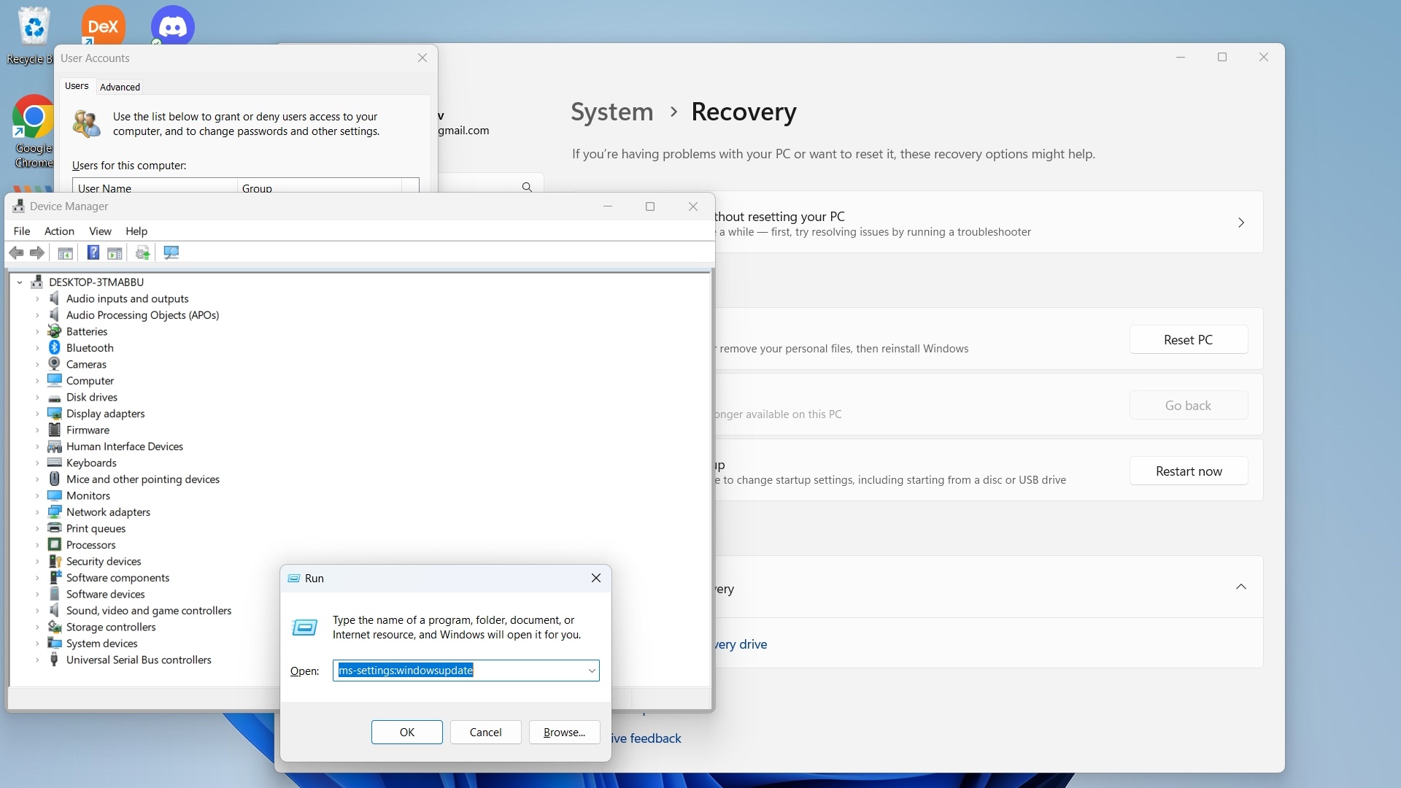Viewport: 1401px width, 788px height.
Task: Expand the Bluetooth device category
Action: pyautogui.click(x=37, y=348)
